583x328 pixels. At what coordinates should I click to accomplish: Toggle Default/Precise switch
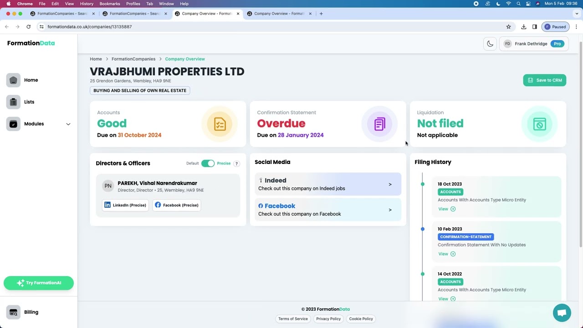click(208, 164)
